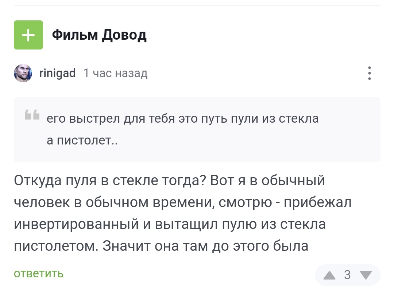Open the "Фильм Довод" post title

[99, 35]
